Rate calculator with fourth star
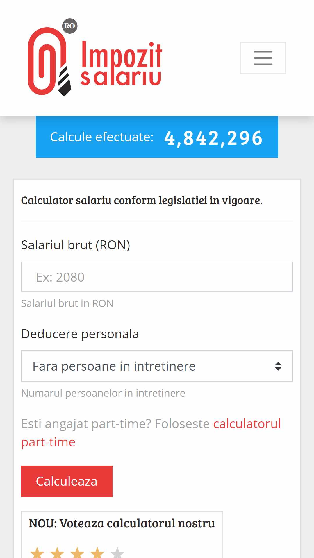Image resolution: width=314 pixels, height=558 pixels. [x=97, y=552]
